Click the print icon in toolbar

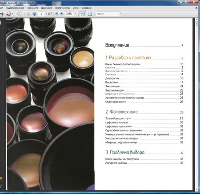pyautogui.click(x=1, y=14)
